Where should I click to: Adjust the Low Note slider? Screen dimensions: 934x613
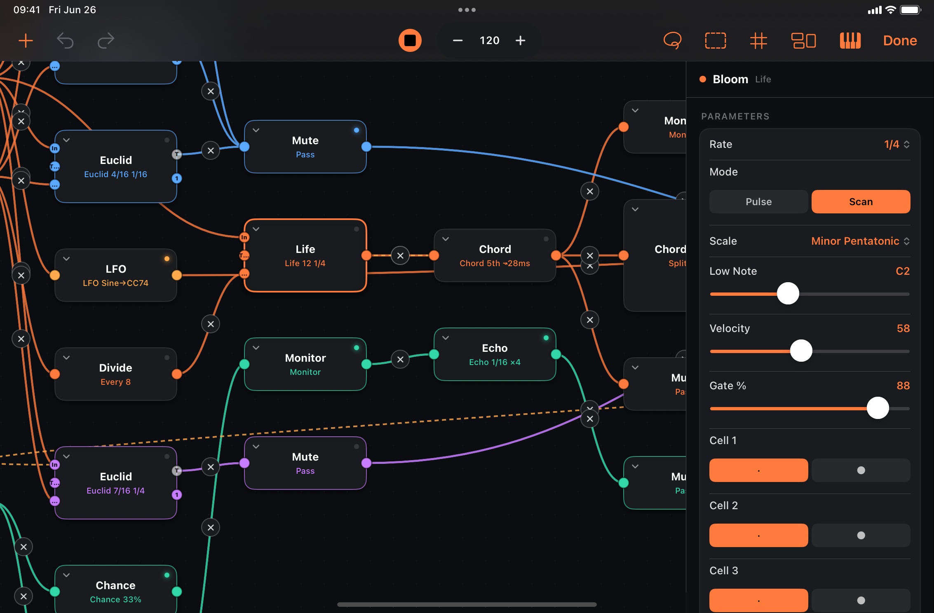(x=788, y=293)
